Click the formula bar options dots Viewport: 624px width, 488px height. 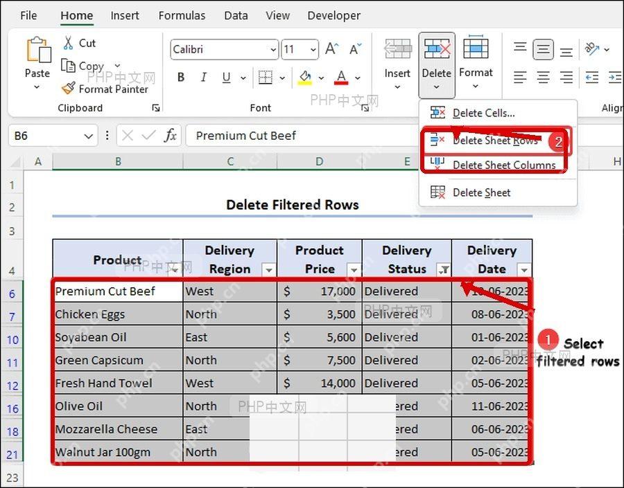[x=107, y=136]
